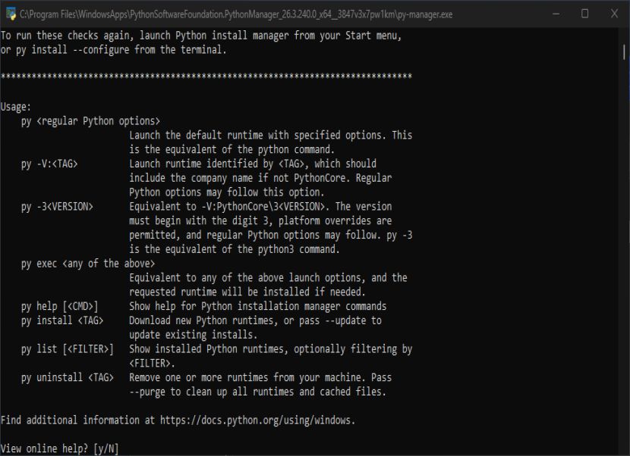
Task: Click 'Equivalent to any of the above launch' line
Action: coord(269,278)
